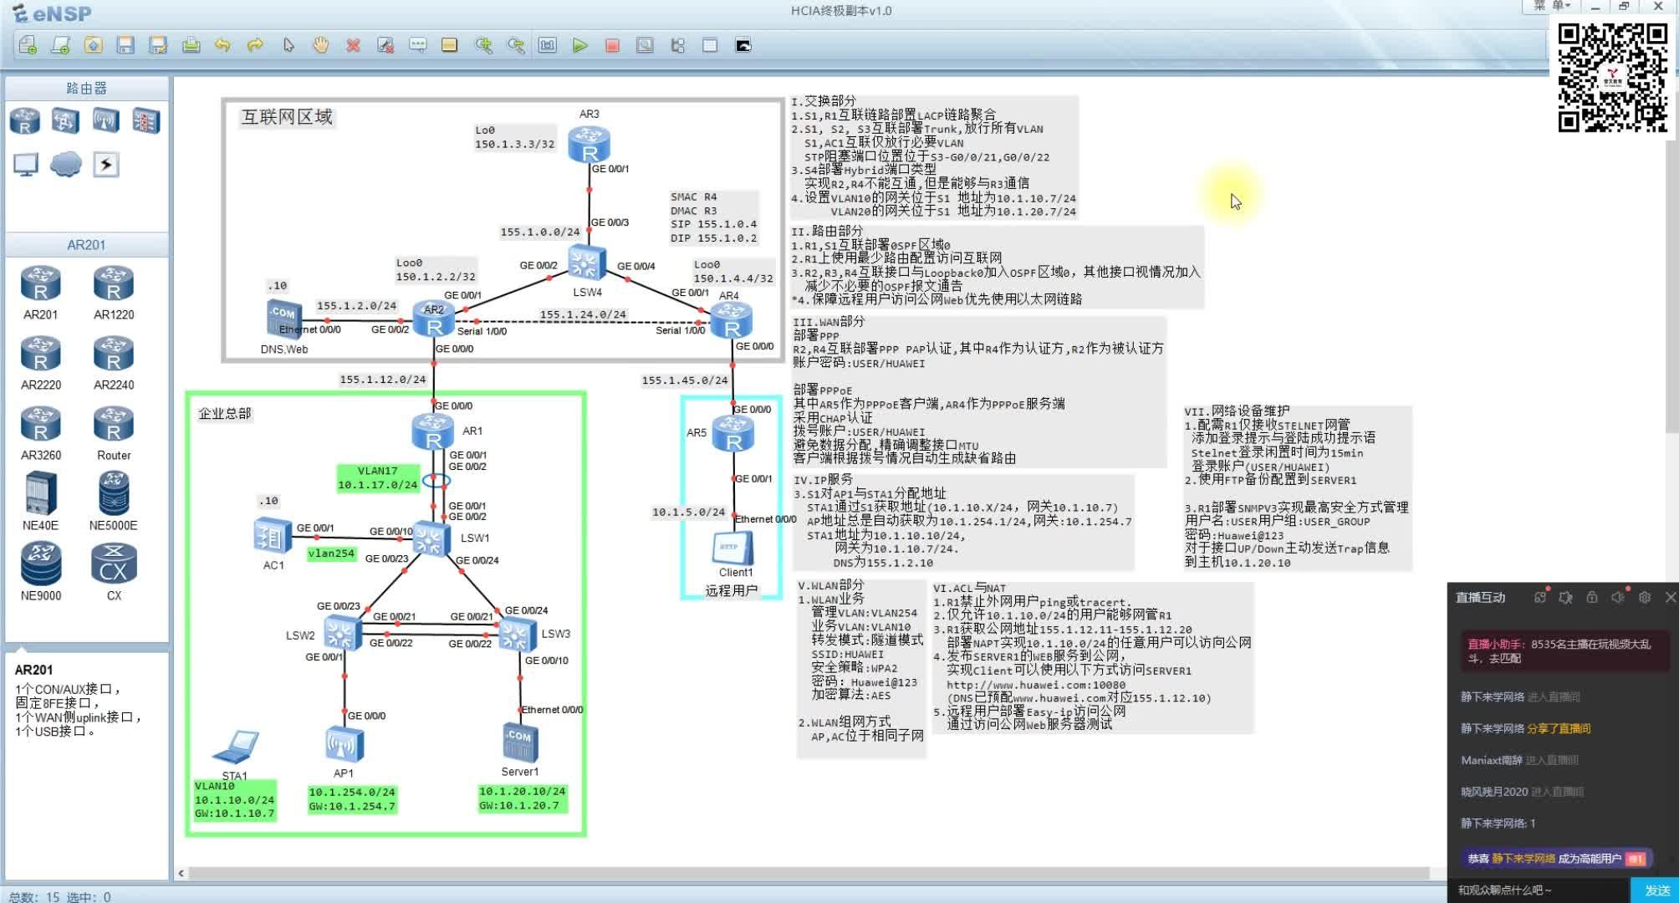Image resolution: width=1679 pixels, height=903 pixels.
Task: Activate the zoom in magnifier tool
Action: (x=485, y=45)
